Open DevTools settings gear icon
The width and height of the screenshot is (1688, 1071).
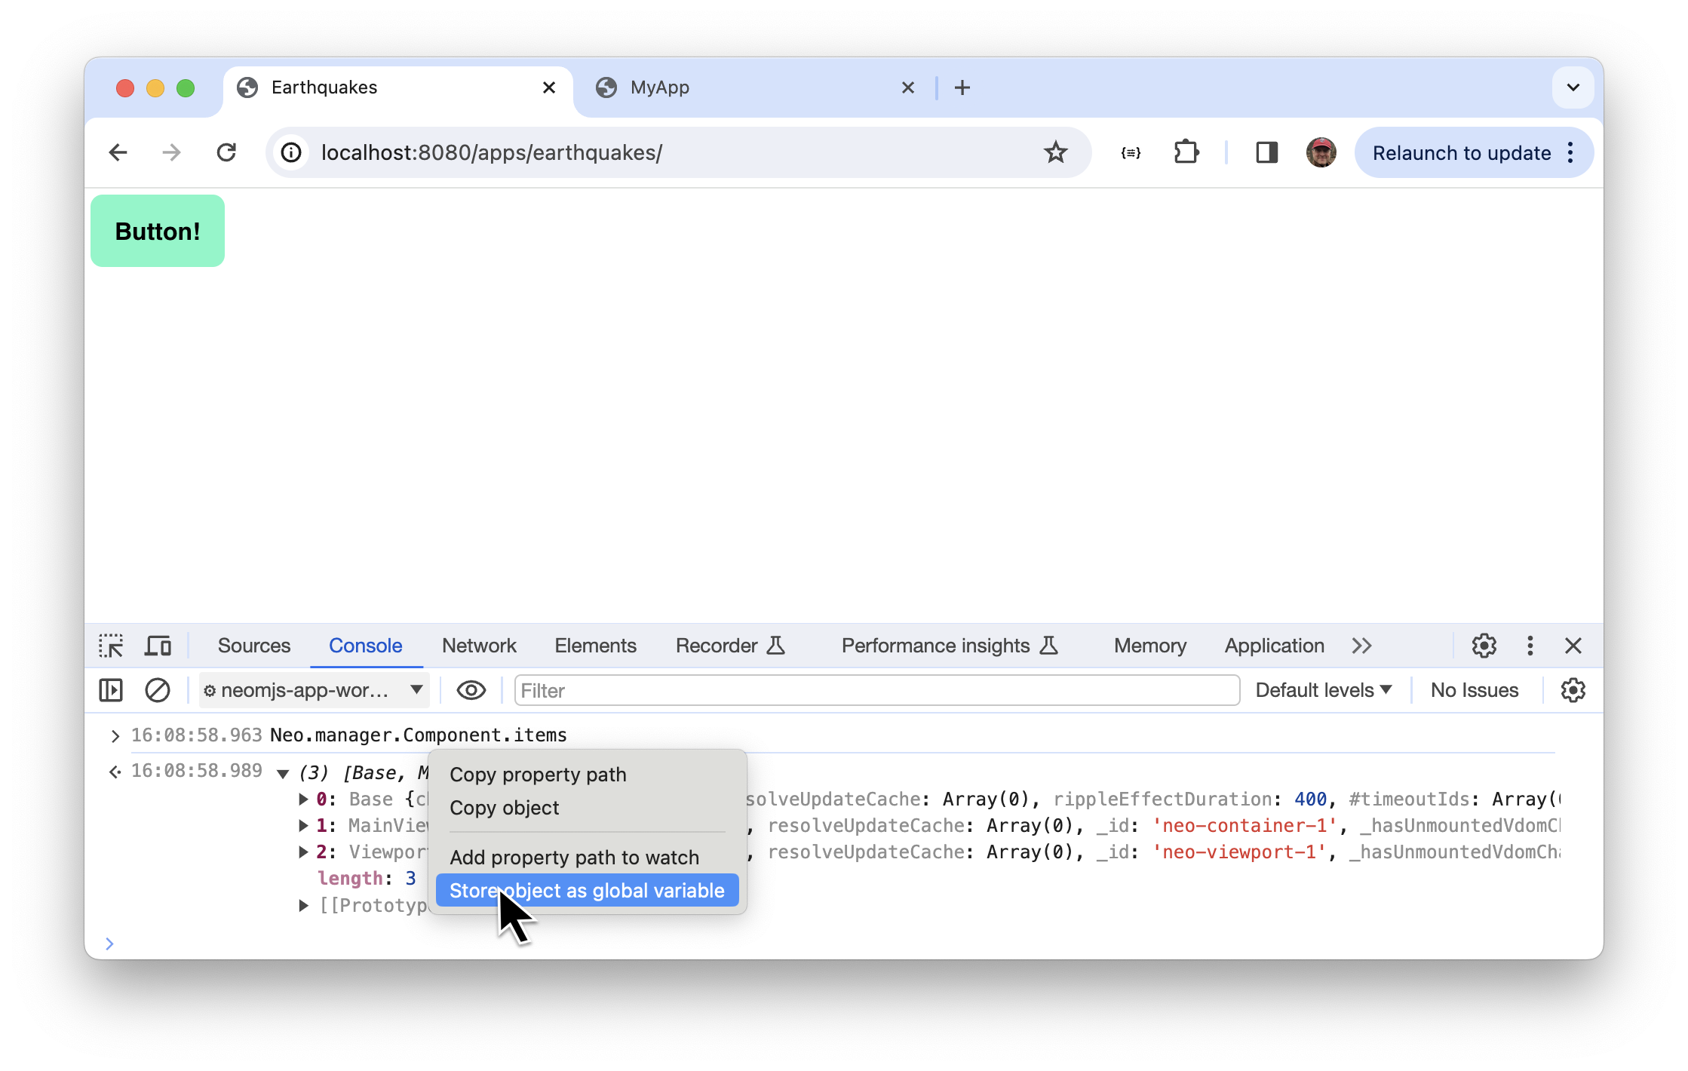[x=1484, y=646]
